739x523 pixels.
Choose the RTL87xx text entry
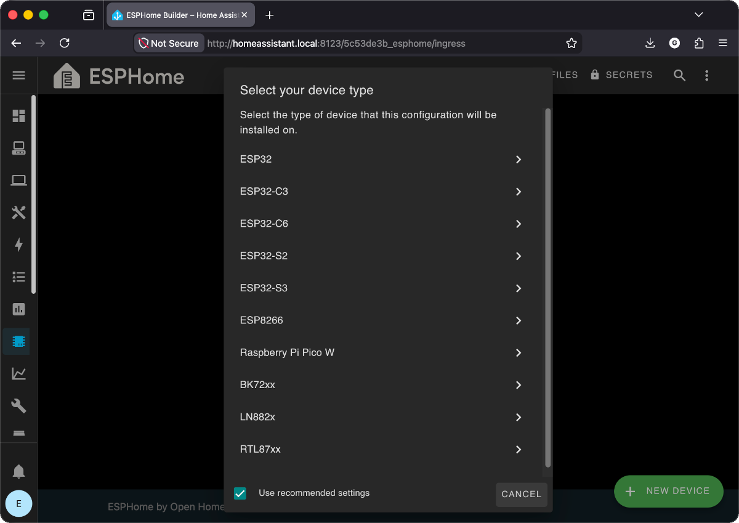pos(260,449)
